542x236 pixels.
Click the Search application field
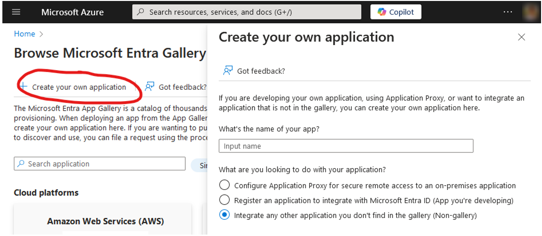[x=100, y=164]
